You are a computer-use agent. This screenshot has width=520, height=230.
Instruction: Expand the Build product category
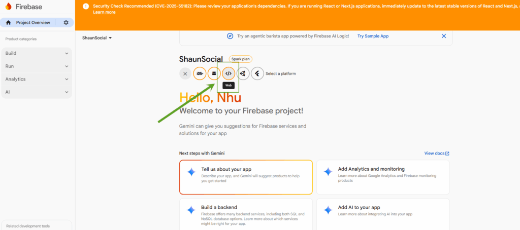click(x=37, y=53)
